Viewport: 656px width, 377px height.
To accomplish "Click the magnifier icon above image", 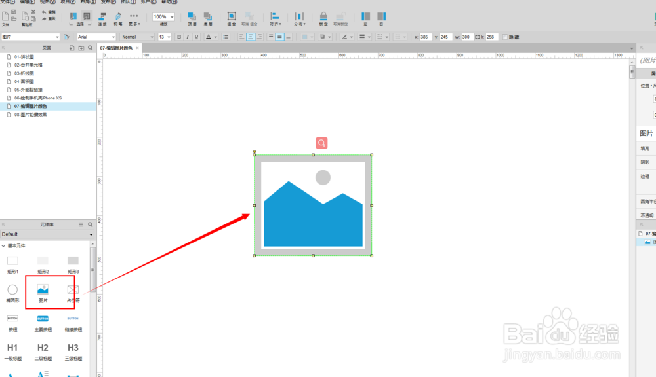I will (x=321, y=143).
